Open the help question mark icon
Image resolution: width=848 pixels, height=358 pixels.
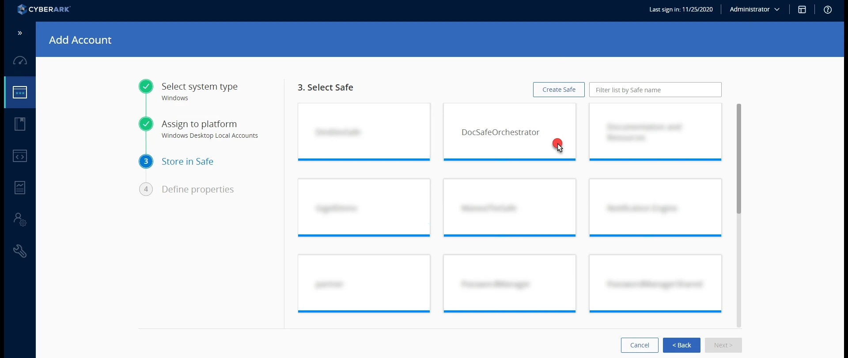coord(828,10)
